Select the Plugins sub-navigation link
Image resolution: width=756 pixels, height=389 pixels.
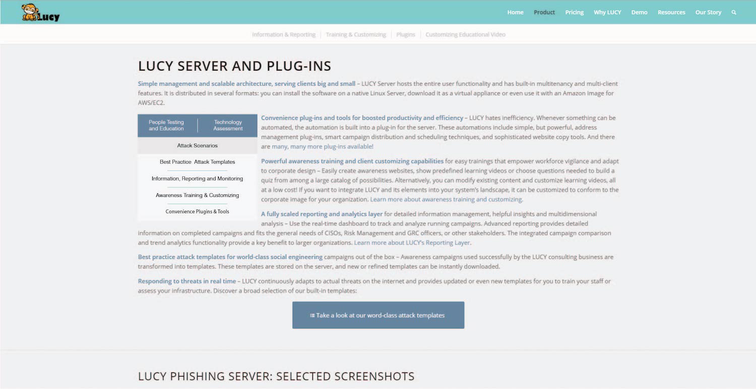406,35
